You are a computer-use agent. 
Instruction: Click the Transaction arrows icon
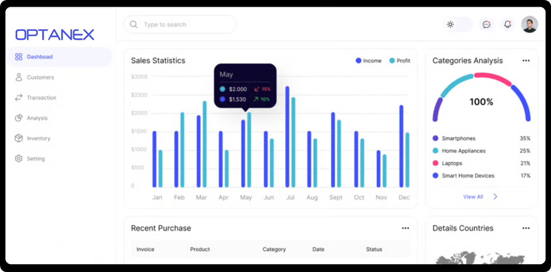[19, 98]
